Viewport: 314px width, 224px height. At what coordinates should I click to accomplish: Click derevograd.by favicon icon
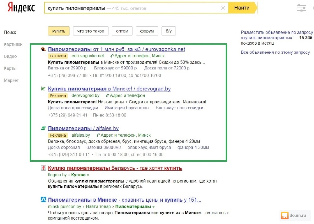click(43, 89)
